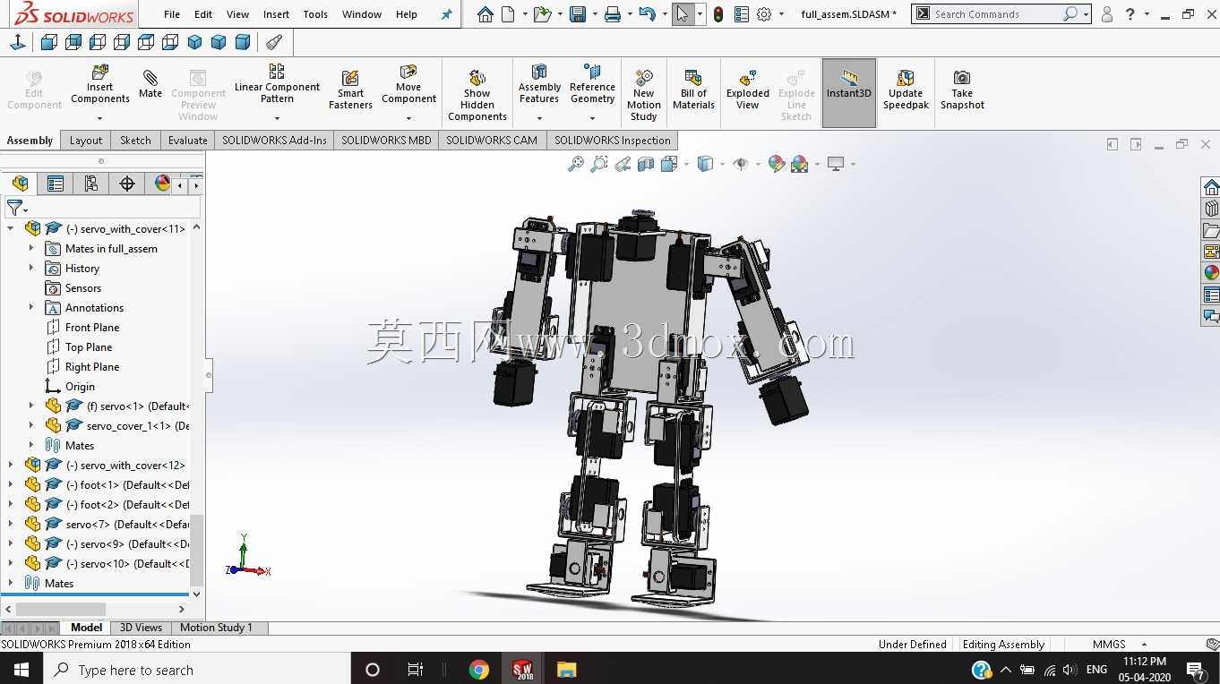Expand the servo_with_cover<12> component

point(11,465)
